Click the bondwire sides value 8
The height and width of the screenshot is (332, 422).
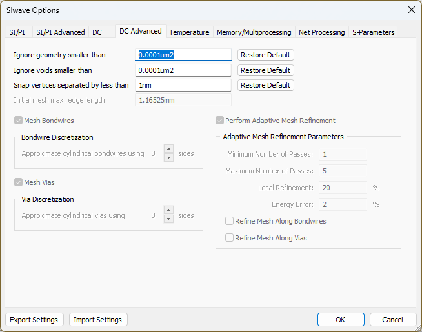click(153, 153)
